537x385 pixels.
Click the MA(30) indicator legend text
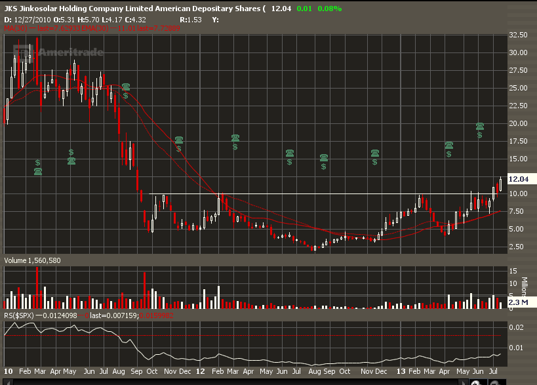point(16,28)
